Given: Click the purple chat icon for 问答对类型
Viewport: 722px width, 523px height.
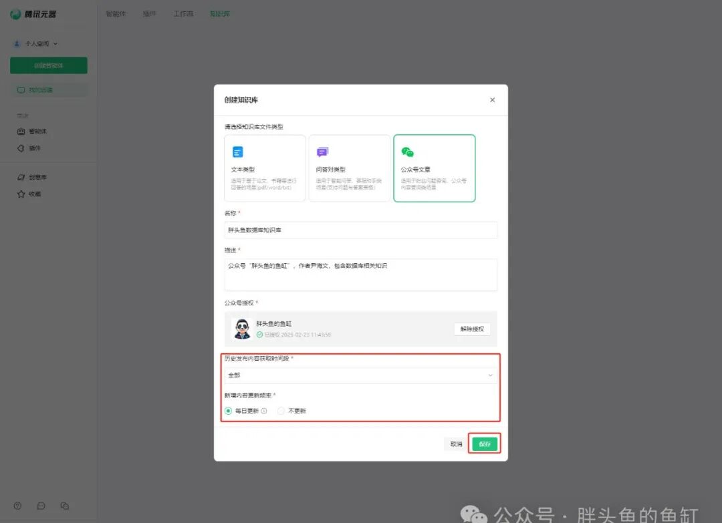Looking at the screenshot, I should [322, 152].
